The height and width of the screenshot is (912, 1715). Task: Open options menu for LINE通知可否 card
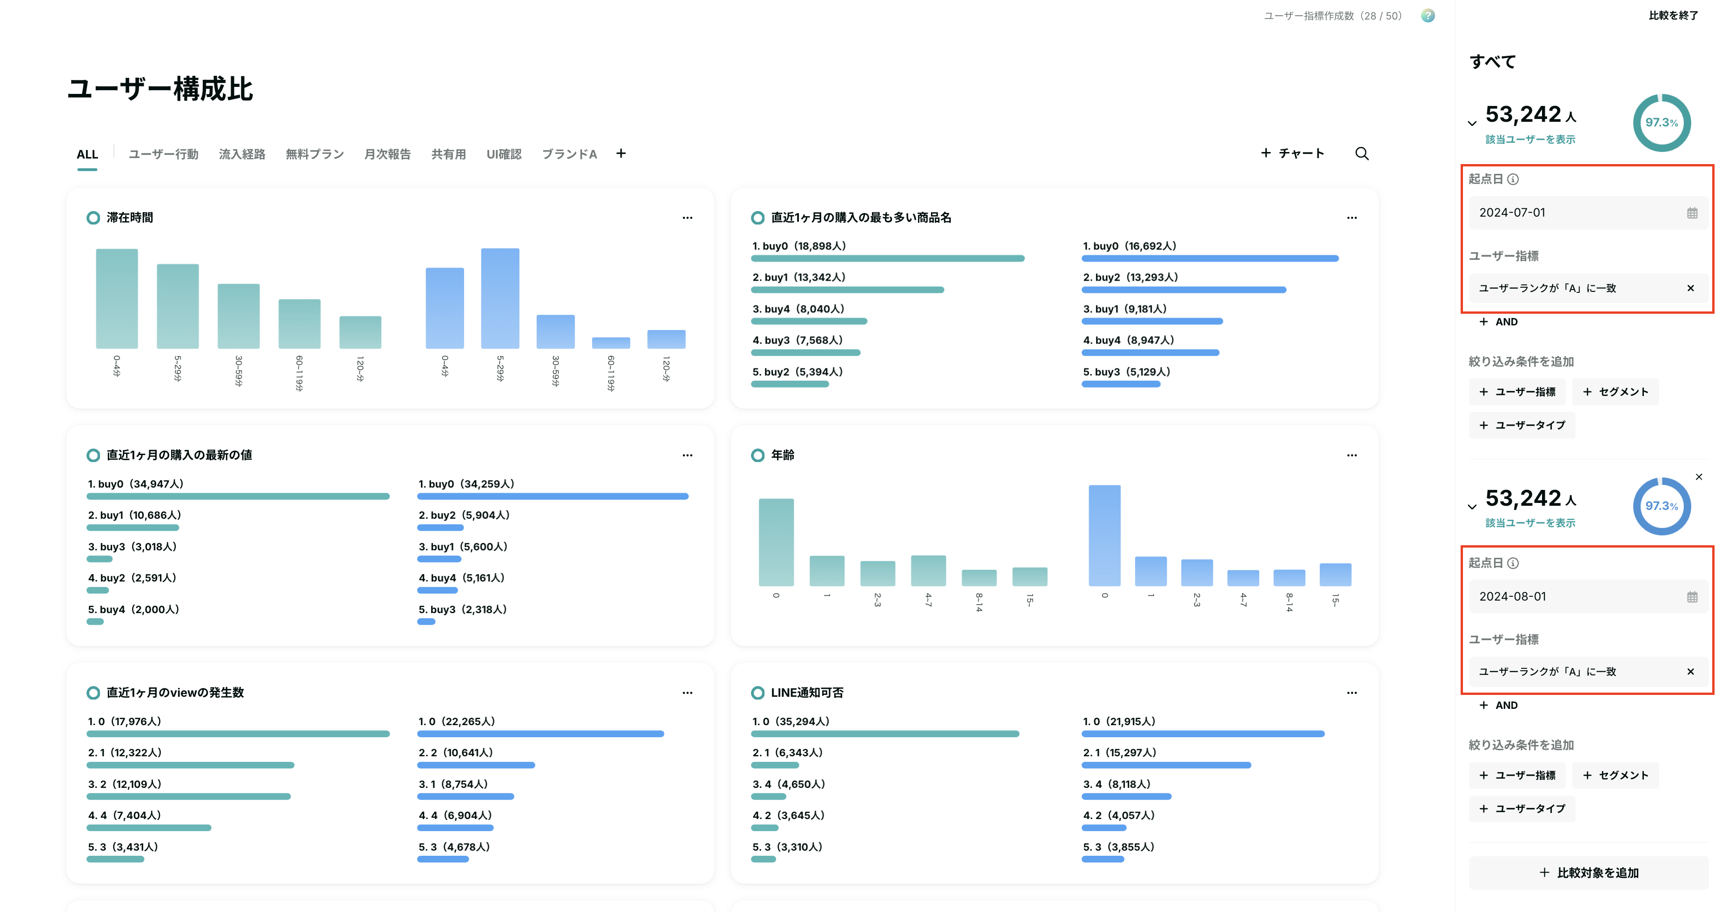click(1351, 693)
